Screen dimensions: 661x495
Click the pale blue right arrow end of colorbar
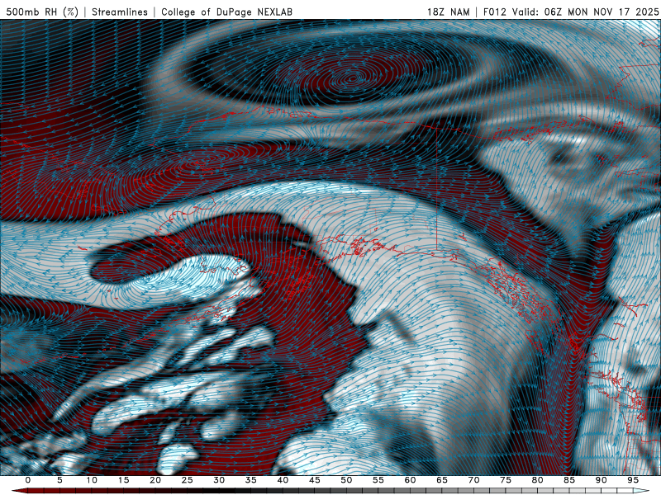(641, 491)
